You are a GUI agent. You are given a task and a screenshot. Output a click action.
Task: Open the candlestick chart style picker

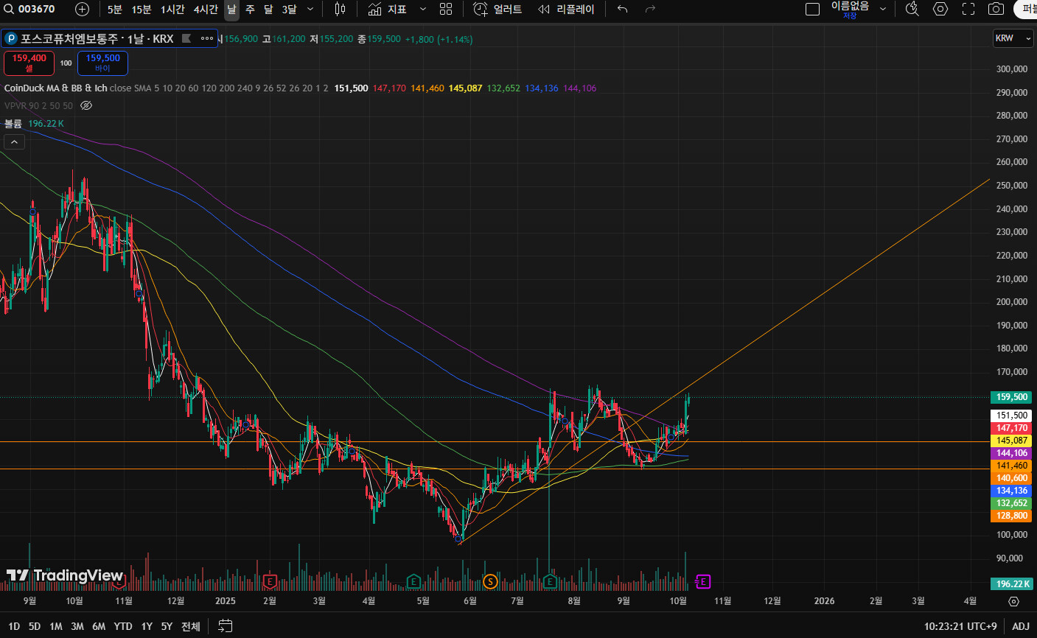[x=340, y=10]
